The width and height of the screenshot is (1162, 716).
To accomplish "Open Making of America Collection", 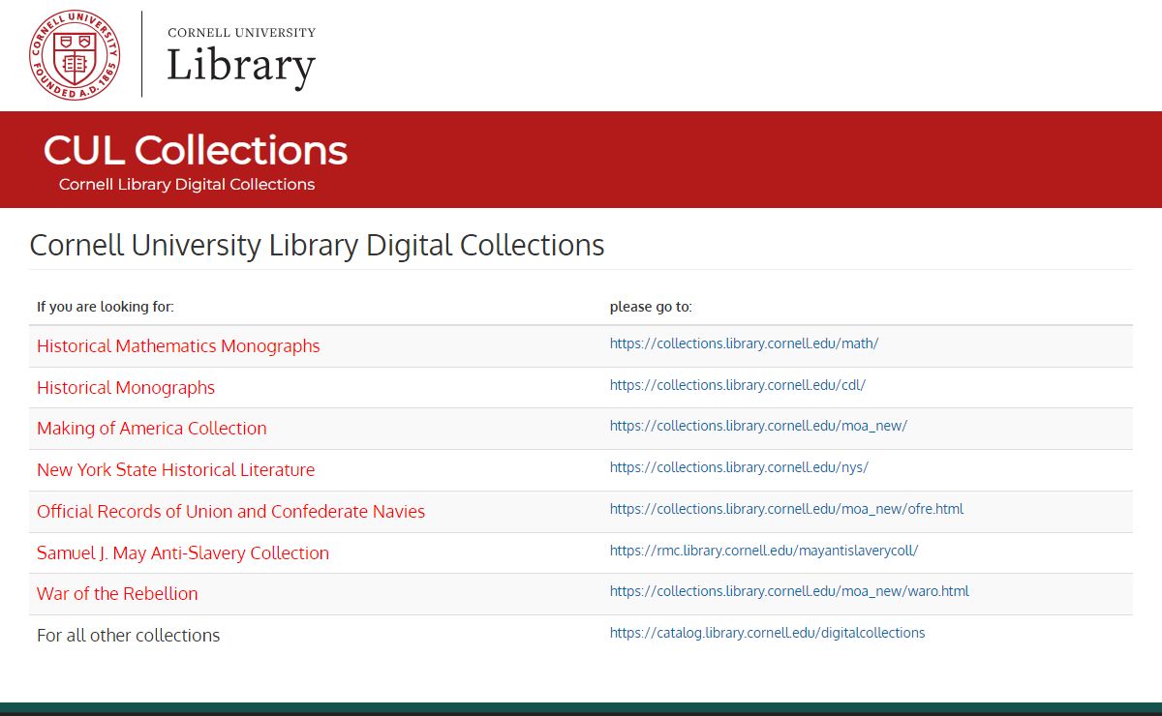I will pos(152,428).
